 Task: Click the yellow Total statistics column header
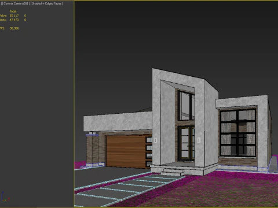pyautogui.click(x=13, y=12)
